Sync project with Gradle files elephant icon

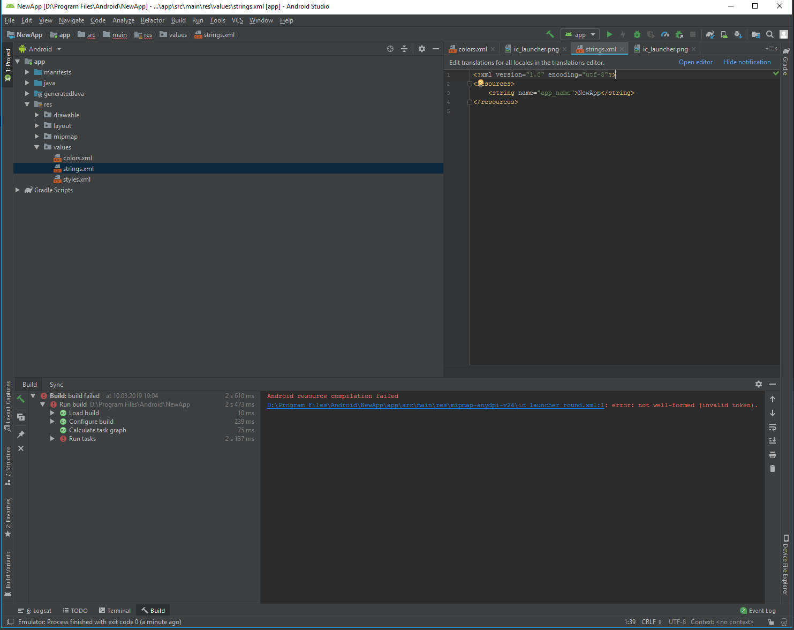(710, 34)
